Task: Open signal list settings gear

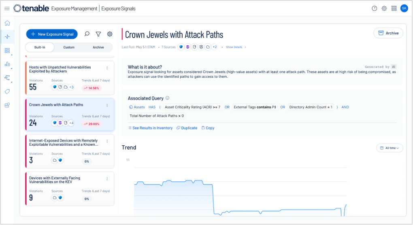Action: point(109,34)
